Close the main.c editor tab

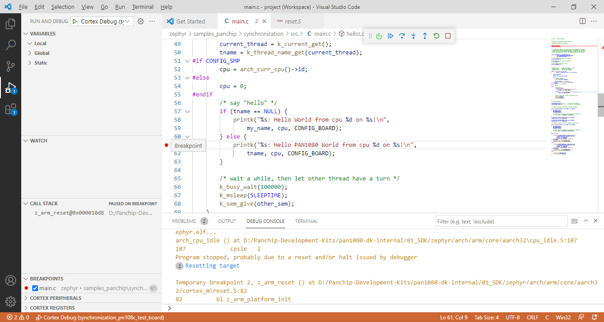click(x=264, y=21)
